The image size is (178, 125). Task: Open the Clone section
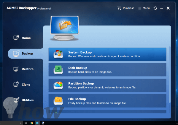(22, 85)
